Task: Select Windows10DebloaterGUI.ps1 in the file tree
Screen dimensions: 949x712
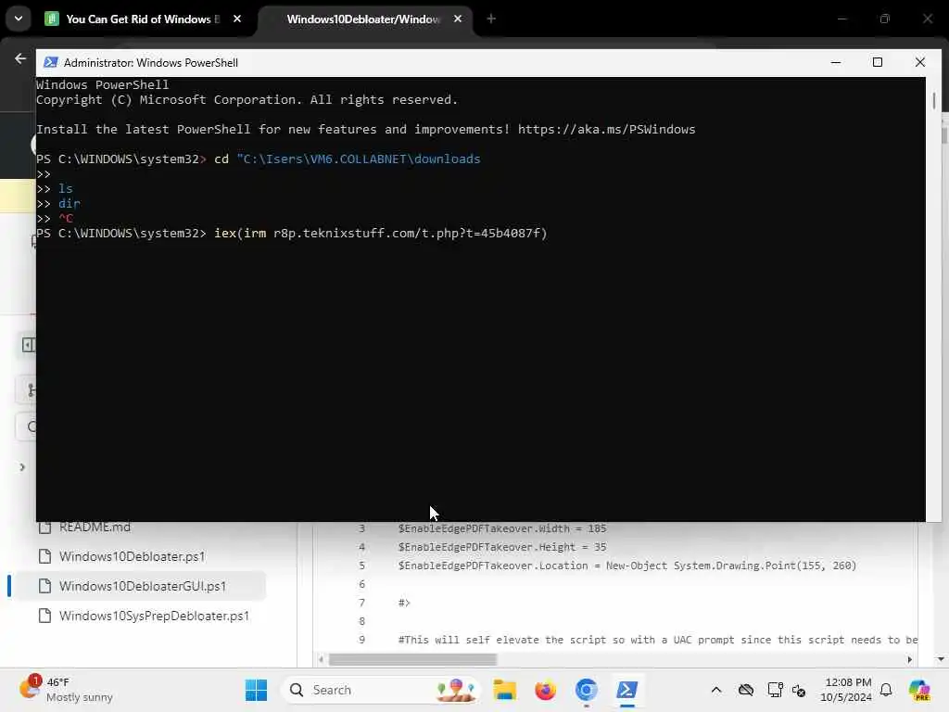Action: click(x=142, y=586)
